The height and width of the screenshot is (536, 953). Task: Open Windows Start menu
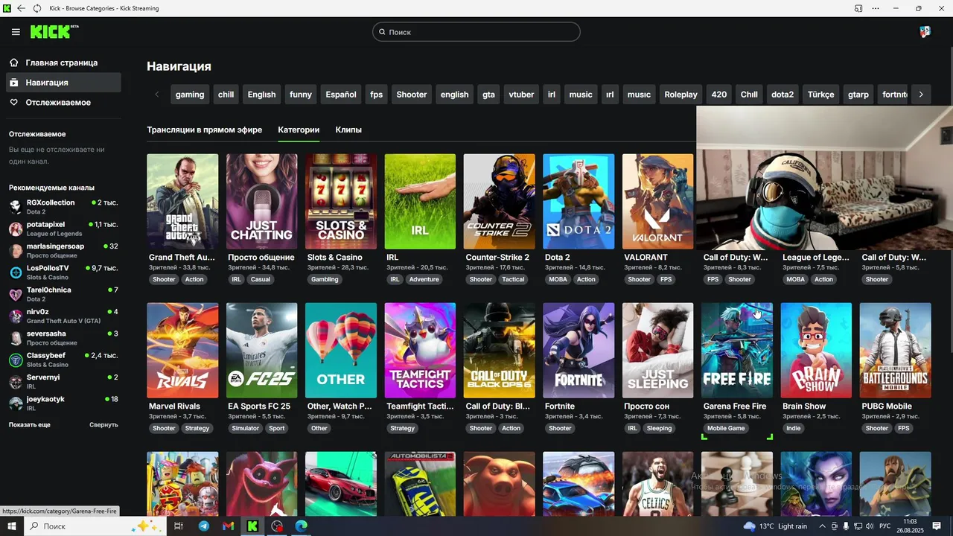pos(12,526)
